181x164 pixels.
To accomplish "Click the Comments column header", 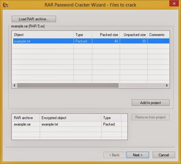I will [x=158, y=35].
